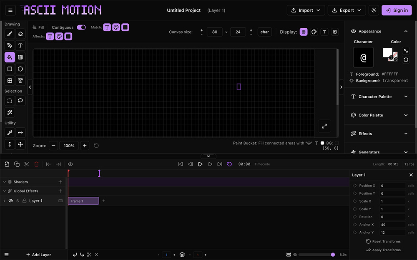Select the Eyedropper utility tool
Screen dimensions: 417x260
10,133
